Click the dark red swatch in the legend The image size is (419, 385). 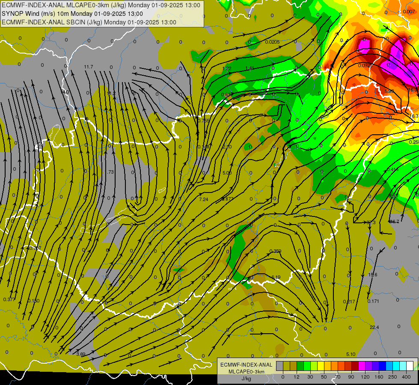tap(355, 366)
